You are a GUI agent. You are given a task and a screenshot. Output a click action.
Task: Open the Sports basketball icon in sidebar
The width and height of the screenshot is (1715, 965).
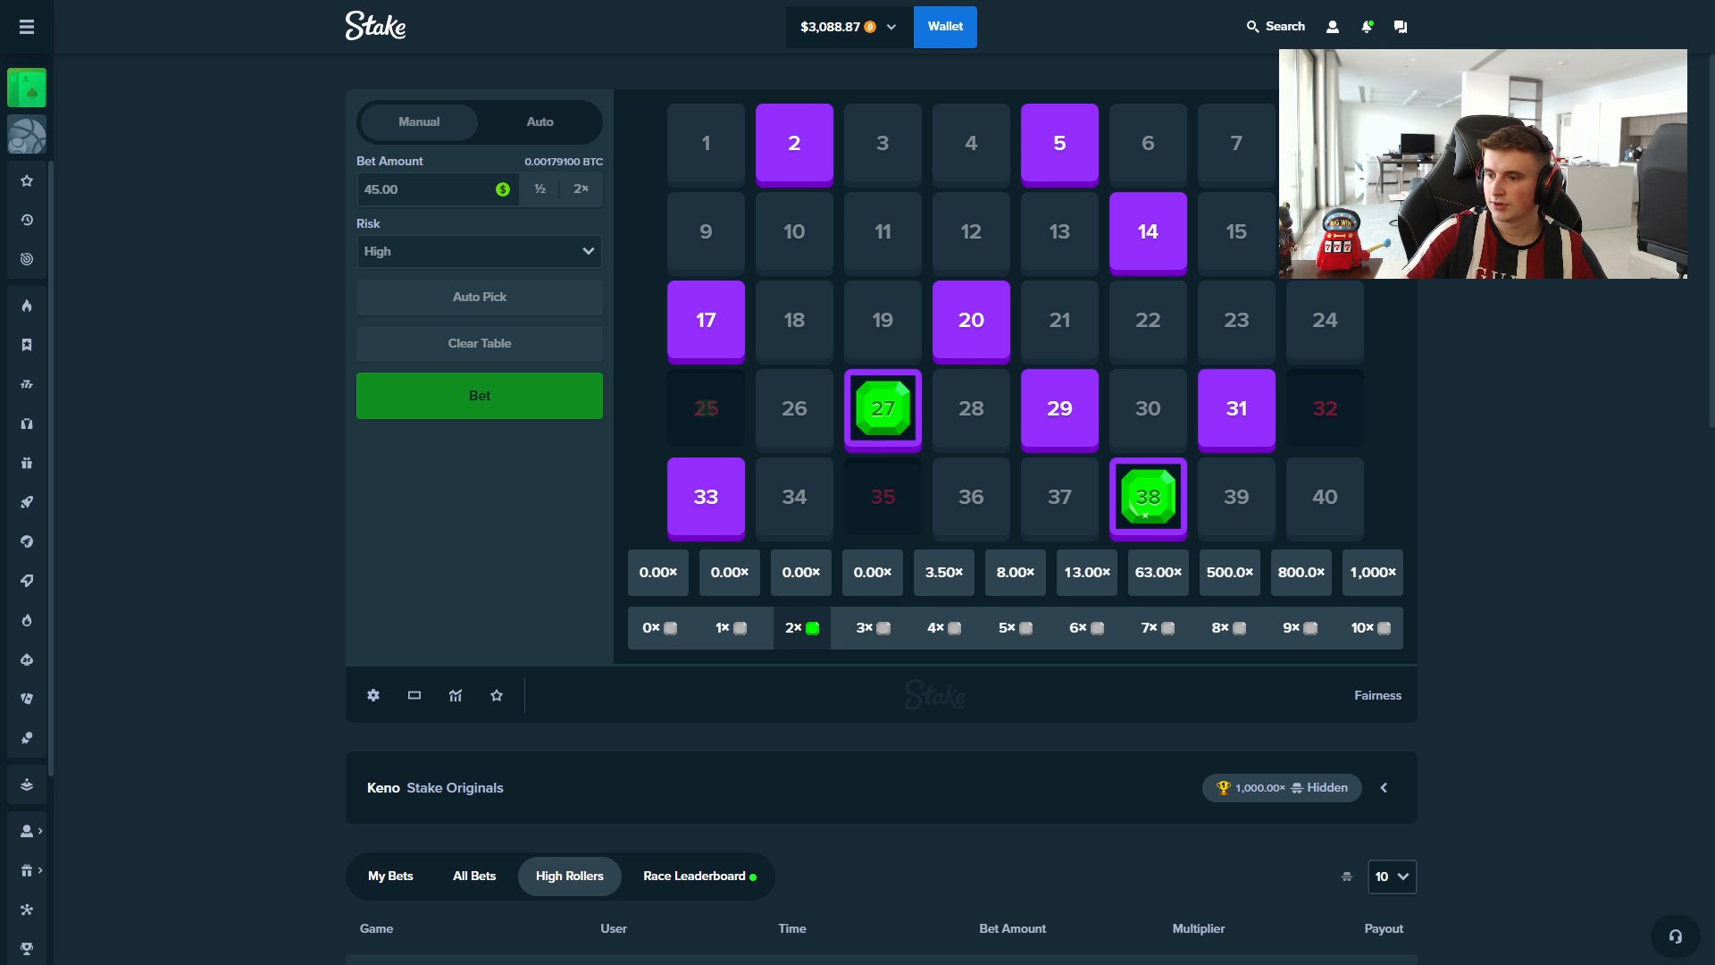point(27,135)
